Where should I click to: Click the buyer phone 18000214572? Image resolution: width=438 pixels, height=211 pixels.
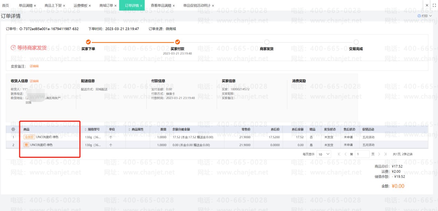coord(240,89)
